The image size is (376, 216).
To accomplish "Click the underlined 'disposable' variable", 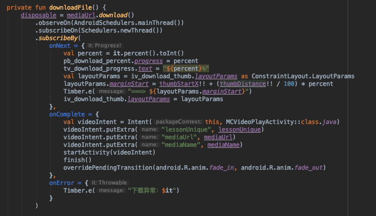I will [x=39, y=15].
